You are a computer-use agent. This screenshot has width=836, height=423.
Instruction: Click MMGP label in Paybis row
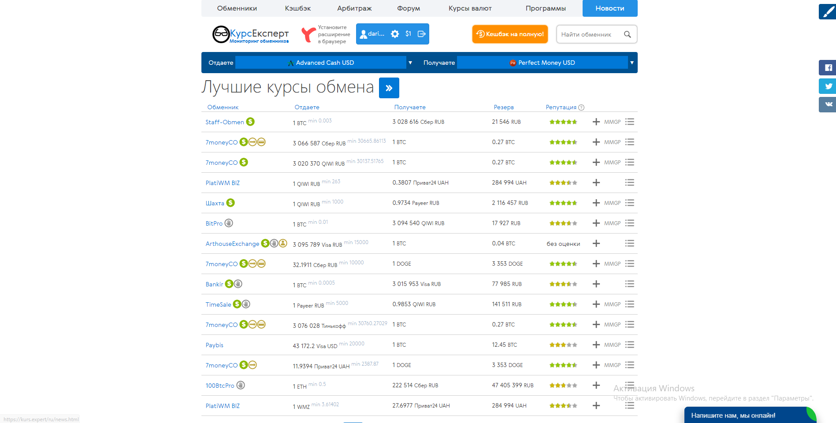[612, 345]
